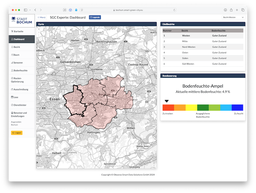Viewport: 256px width, 193px height.
Task: Click the map zoom-out minus button
Action: [x=39, y=32]
